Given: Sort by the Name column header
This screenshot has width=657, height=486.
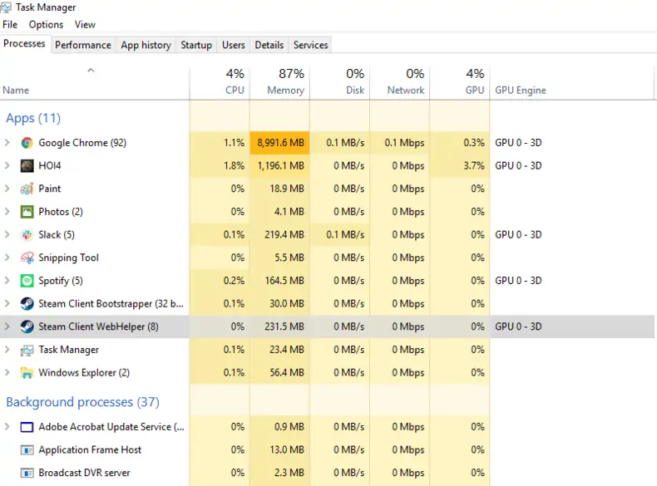Looking at the screenshot, I should tap(95, 83).
